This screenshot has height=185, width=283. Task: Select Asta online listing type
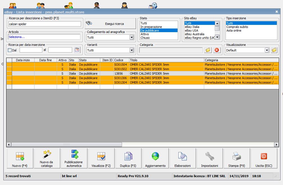(251, 30)
